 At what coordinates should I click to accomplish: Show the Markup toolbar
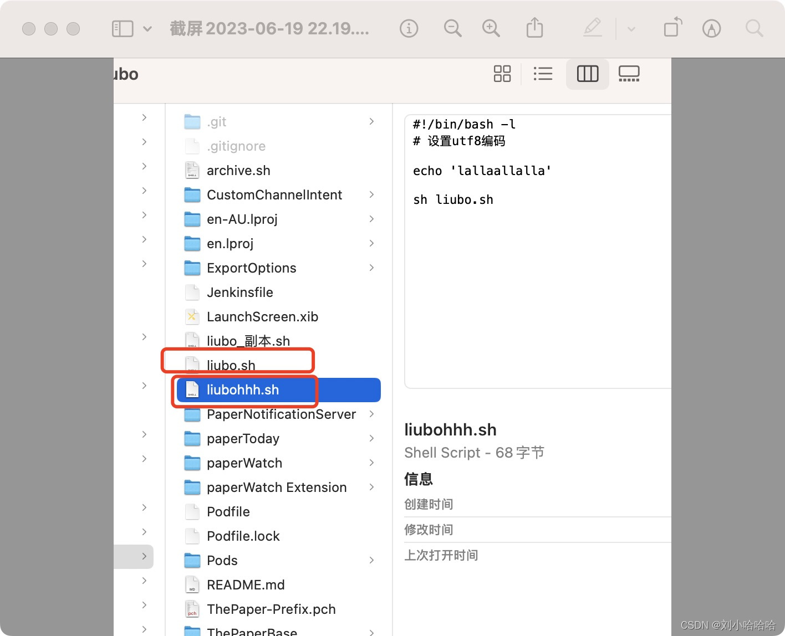pyautogui.click(x=711, y=28)
